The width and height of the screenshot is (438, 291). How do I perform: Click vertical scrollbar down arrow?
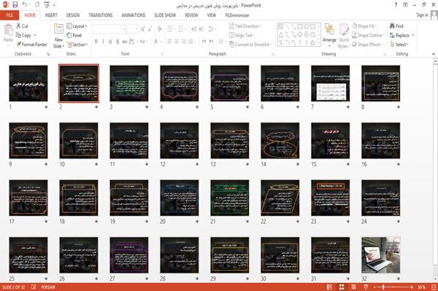435,279
